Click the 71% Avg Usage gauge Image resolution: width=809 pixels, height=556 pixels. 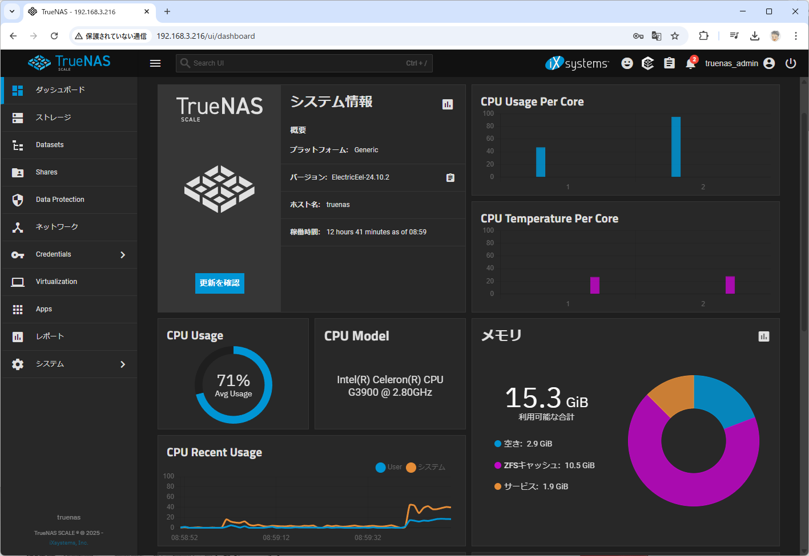click(x=234, y=385)
